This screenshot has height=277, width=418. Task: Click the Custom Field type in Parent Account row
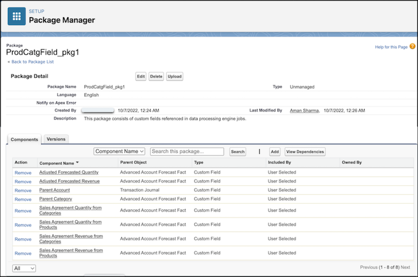[207, 190]
